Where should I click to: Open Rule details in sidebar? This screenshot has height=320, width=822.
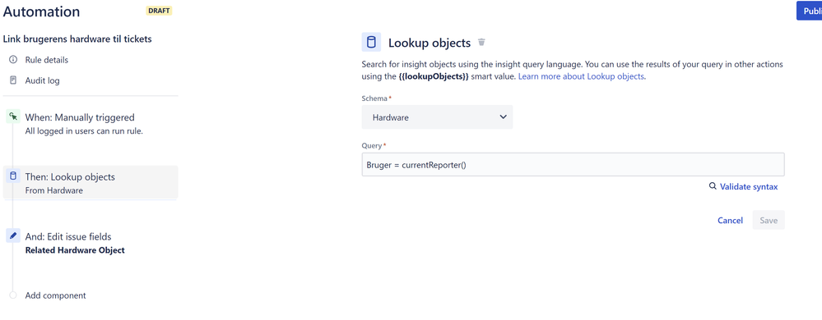(47, 60)
